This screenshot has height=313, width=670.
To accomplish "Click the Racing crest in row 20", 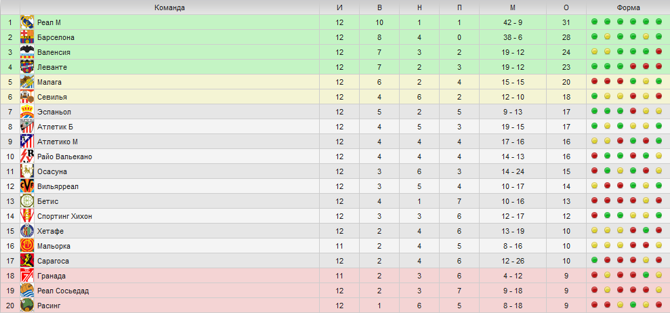I will (27, 306).
